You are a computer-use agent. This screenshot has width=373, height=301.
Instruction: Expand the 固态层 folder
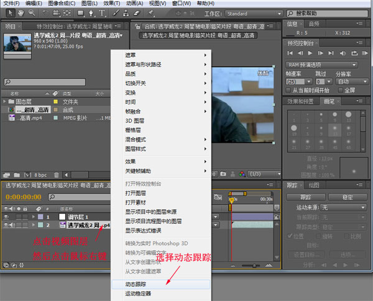[x=4, y=102]
